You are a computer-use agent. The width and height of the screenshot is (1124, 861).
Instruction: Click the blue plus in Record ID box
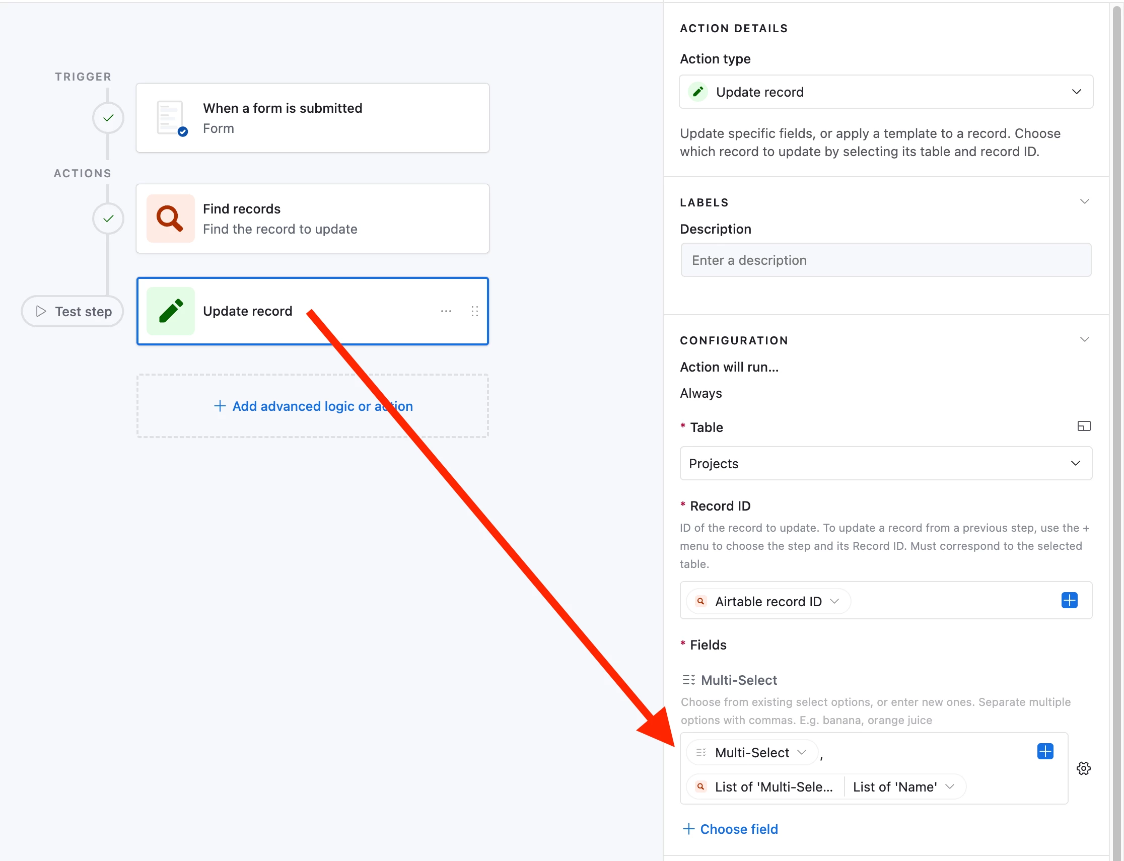click(1069, 600)
